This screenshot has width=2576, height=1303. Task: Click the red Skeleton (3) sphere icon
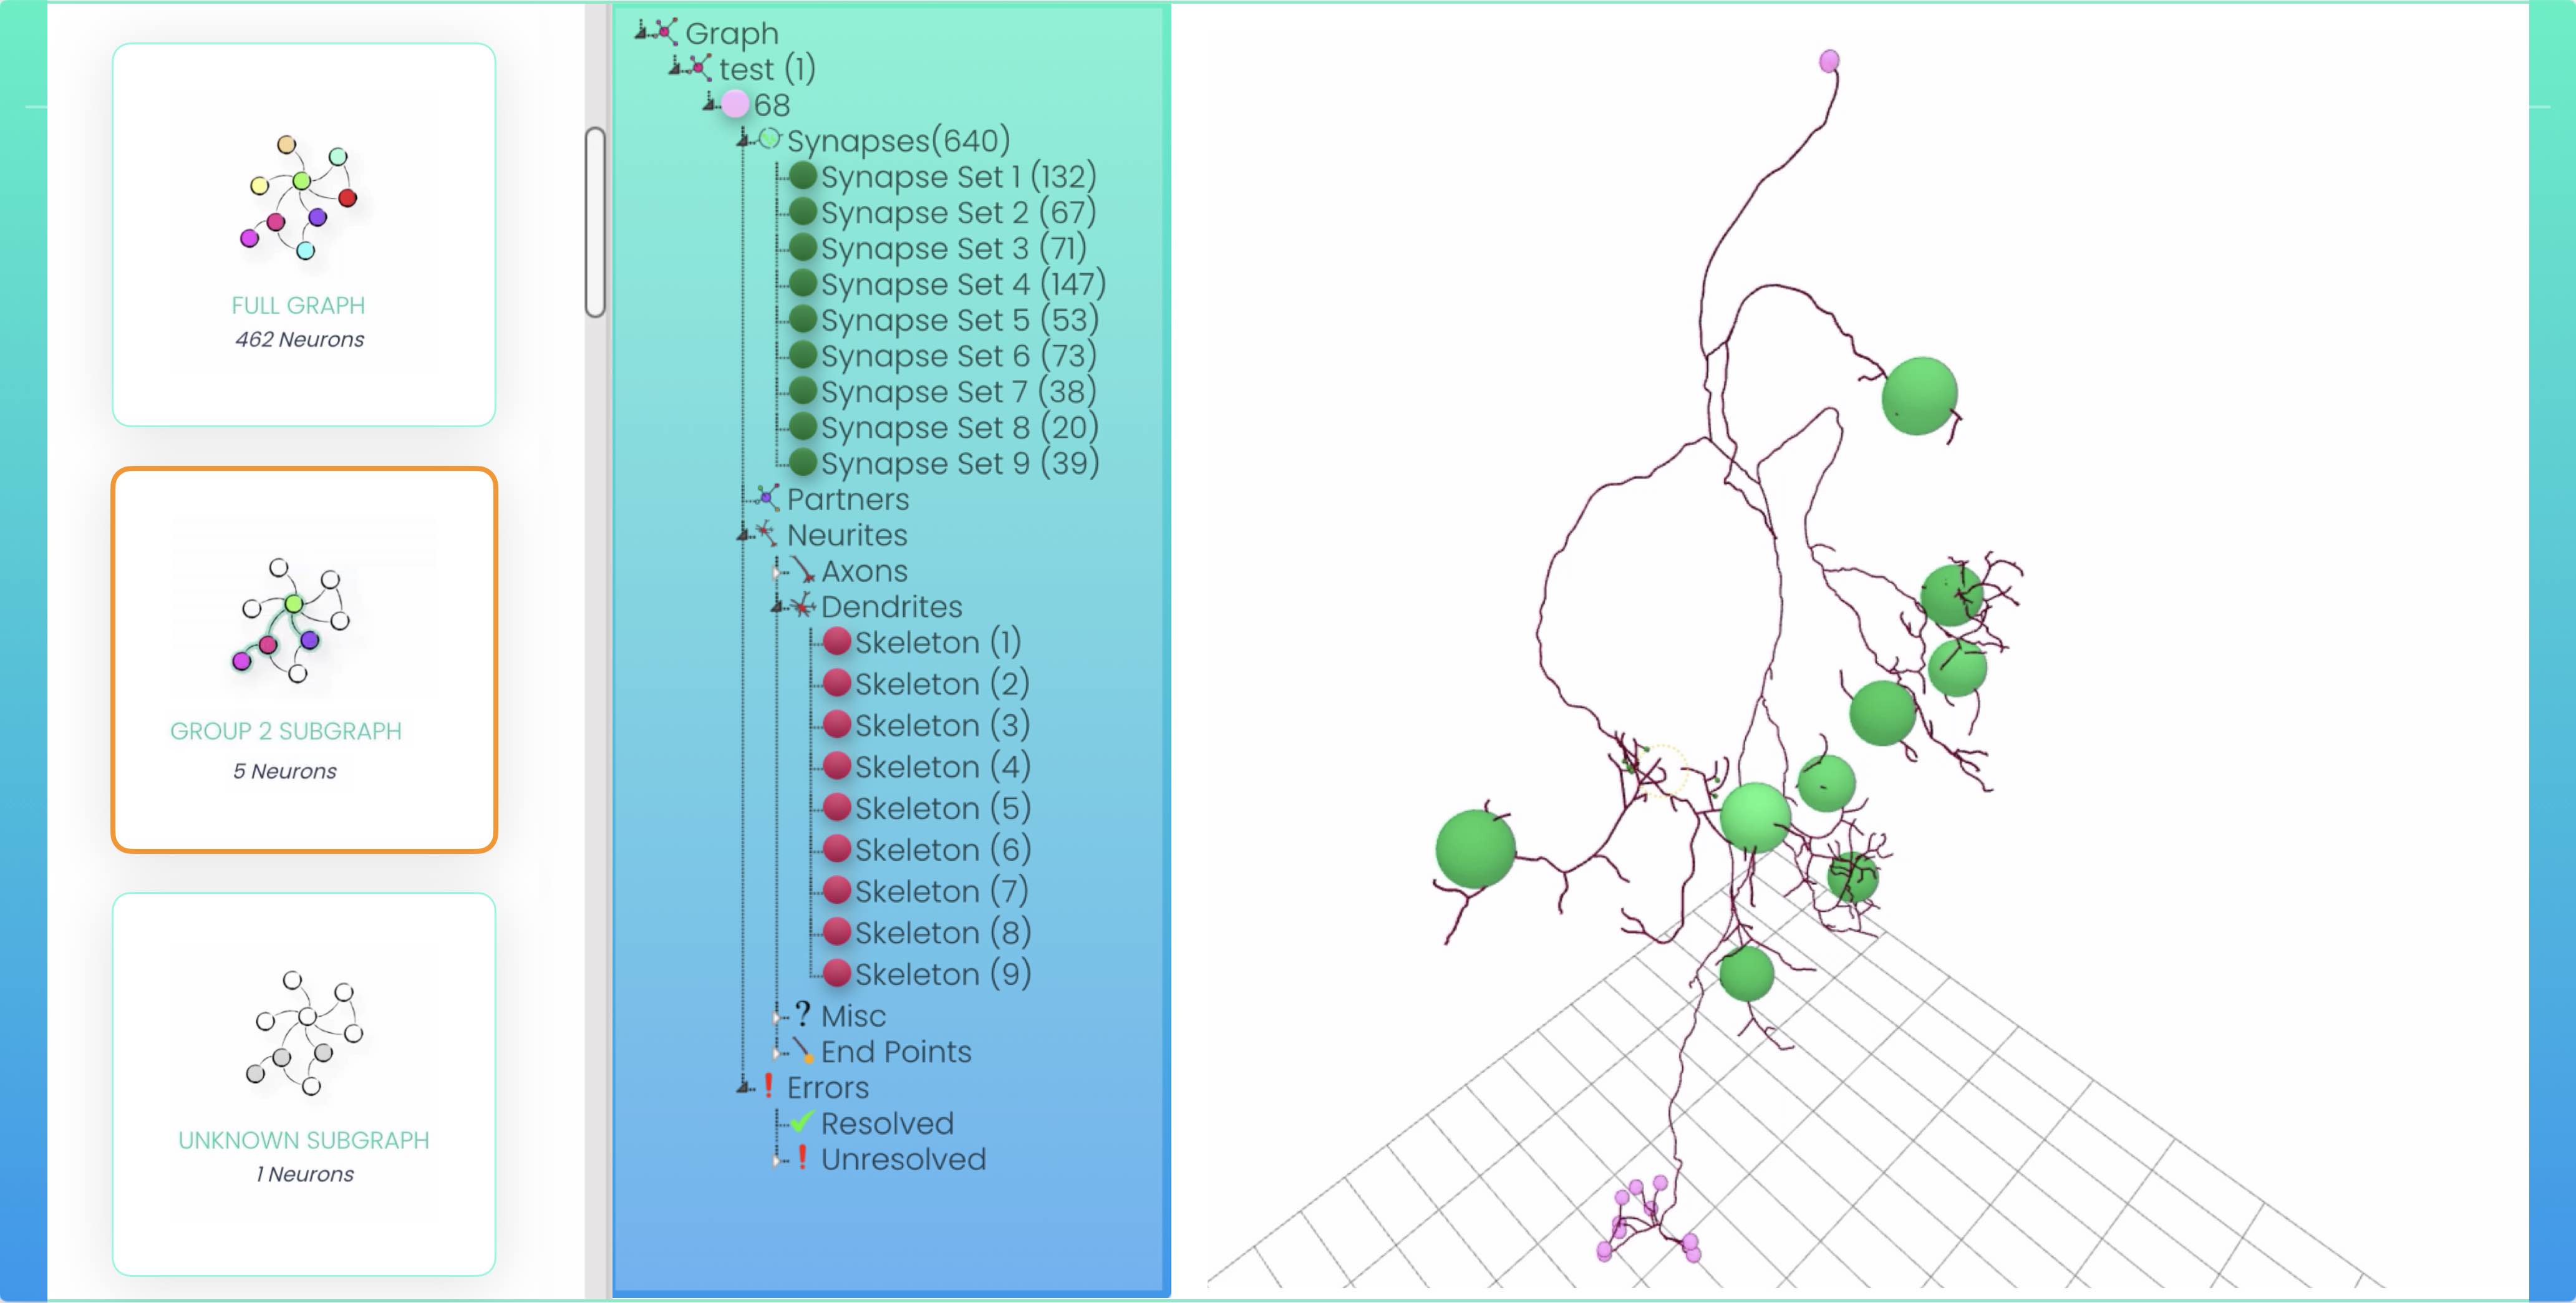pos(837,724)
